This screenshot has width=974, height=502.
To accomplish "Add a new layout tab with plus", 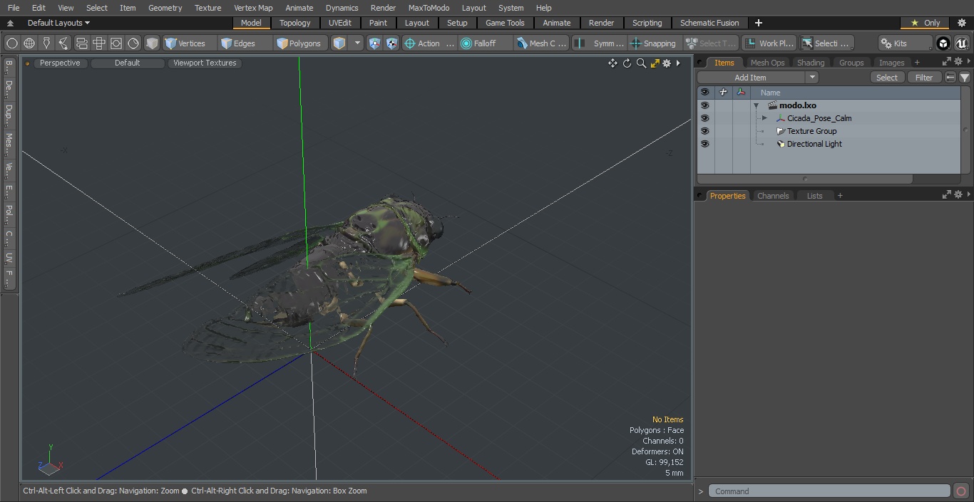I will pos(758,23).
